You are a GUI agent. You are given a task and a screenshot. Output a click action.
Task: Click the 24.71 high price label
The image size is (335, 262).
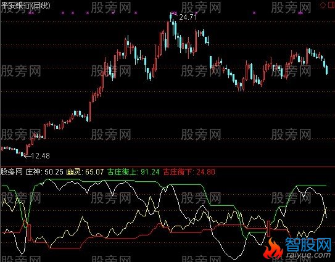[x=188, y=17]
